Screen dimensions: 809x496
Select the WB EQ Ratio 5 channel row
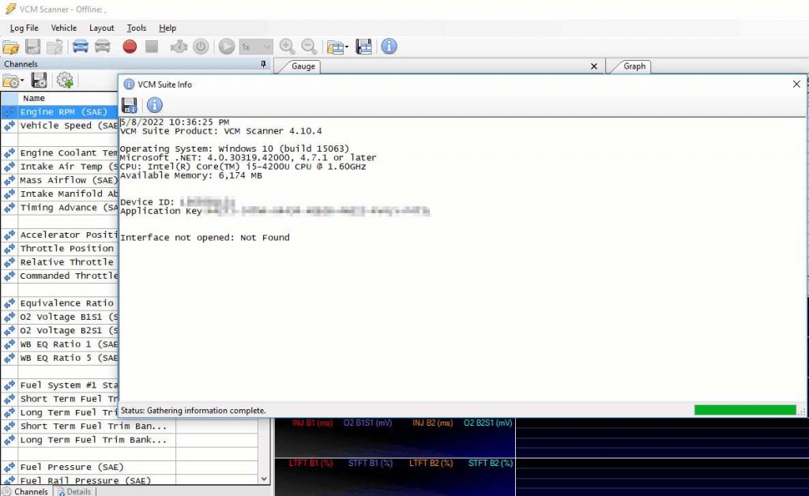[x=60, y=358]
